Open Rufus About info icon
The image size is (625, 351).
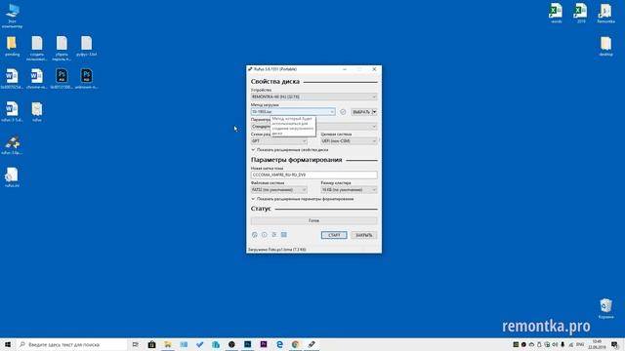coord(265,235)
